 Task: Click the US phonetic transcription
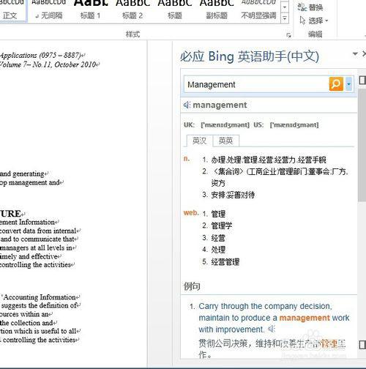(294, 124)
